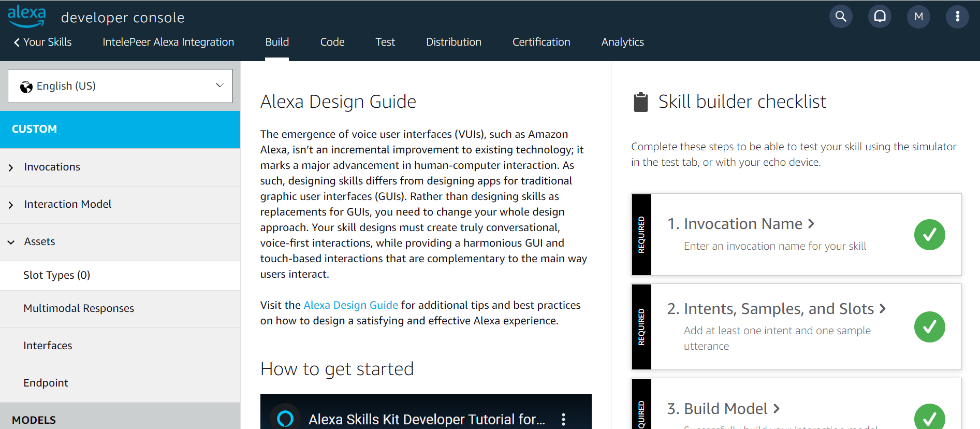The width and height of the screenshot is (980, 429).
Task: Expand the Invocations section
Action: pos(120,167)
